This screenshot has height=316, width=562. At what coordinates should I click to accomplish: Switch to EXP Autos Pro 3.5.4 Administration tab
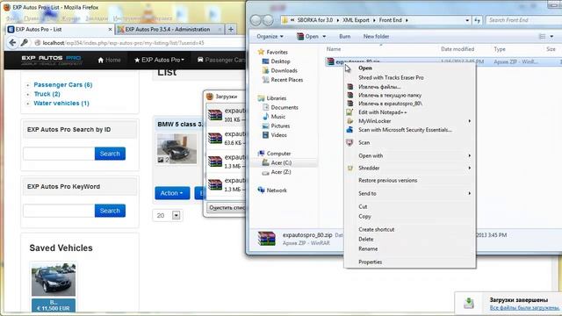click(x=170, y=29)
